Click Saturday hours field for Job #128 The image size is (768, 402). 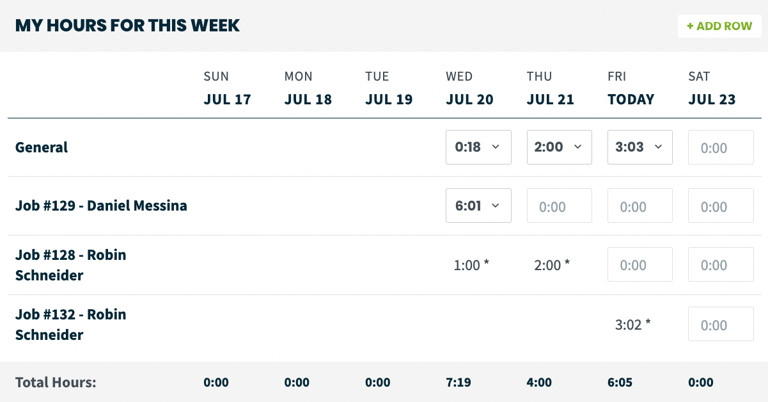click(x=721, y=264)
